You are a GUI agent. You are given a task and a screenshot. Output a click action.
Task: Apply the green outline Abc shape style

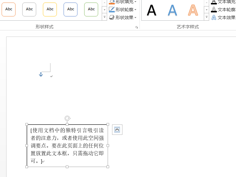[x=91, y=9]
